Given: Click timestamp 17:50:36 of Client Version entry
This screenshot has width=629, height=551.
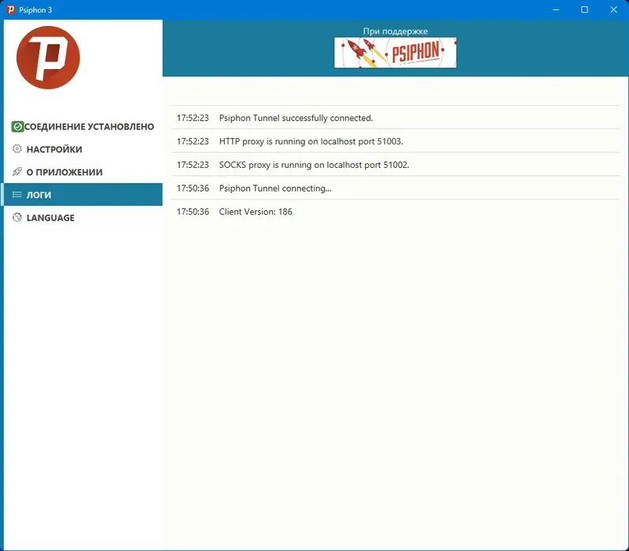Looking at the screenshot, I should coord(193,211).
